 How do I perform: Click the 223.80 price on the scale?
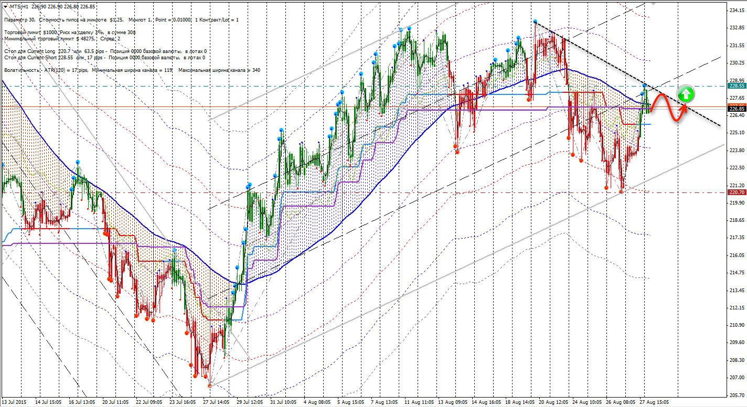pyautogui.click(x=737, y=150)
